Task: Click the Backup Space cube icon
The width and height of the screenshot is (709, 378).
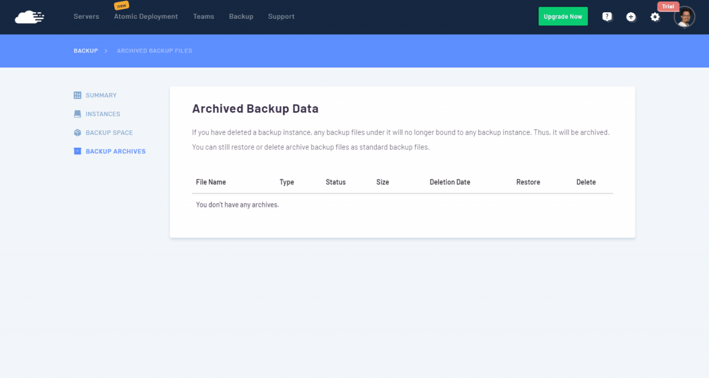Action: pyautogui.click(x=78, y=133)
